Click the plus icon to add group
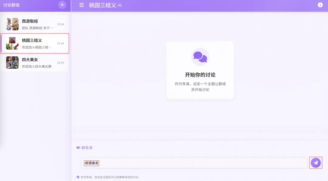328x181 pixels. point(62,5)
